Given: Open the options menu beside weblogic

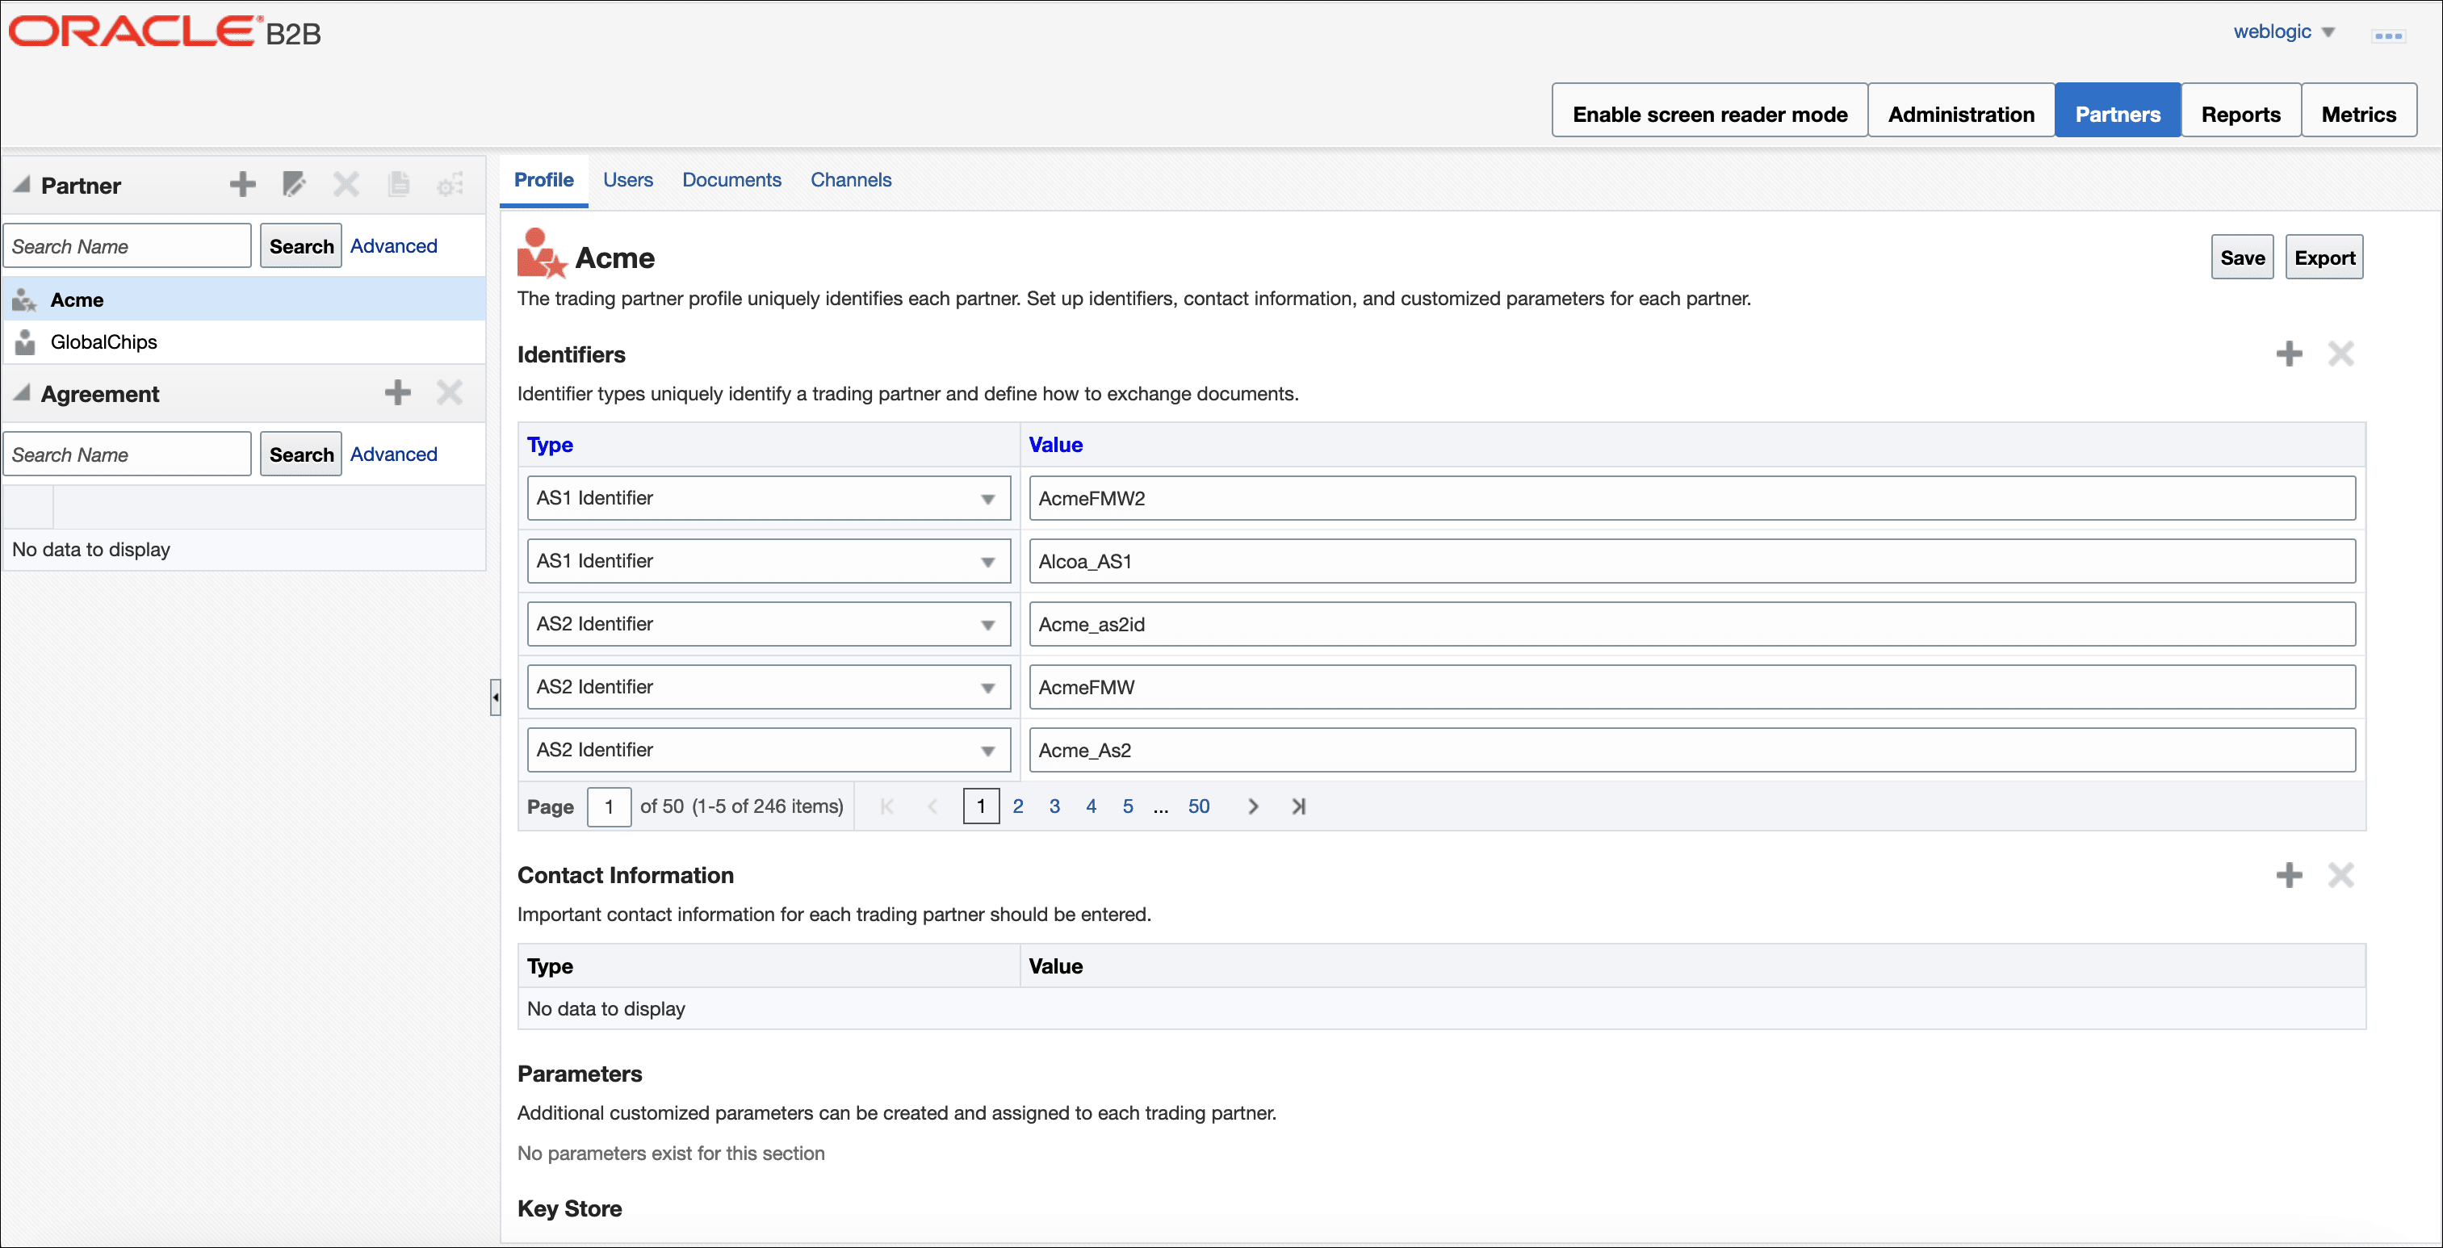Looking at the screenshot, I should pyautogui.click(x=2388, y=35).
